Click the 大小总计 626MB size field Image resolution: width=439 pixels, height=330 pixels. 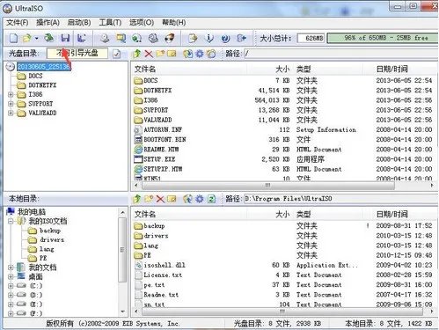pyautogui.click(x=311, y=39)
